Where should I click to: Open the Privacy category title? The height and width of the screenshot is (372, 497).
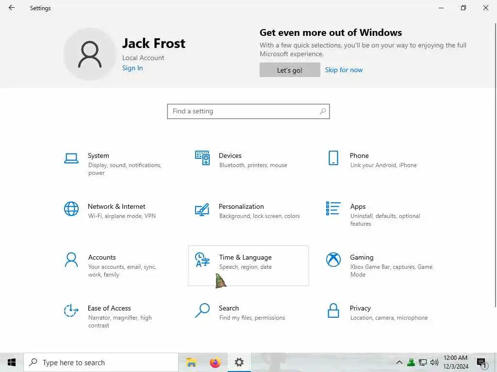tap(360, 308)
